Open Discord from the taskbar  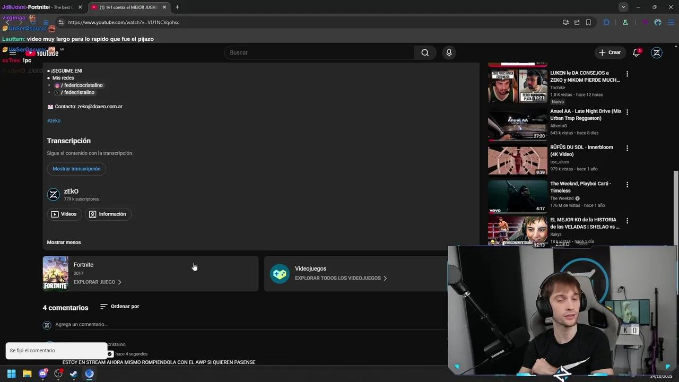(x=43, y=374)
